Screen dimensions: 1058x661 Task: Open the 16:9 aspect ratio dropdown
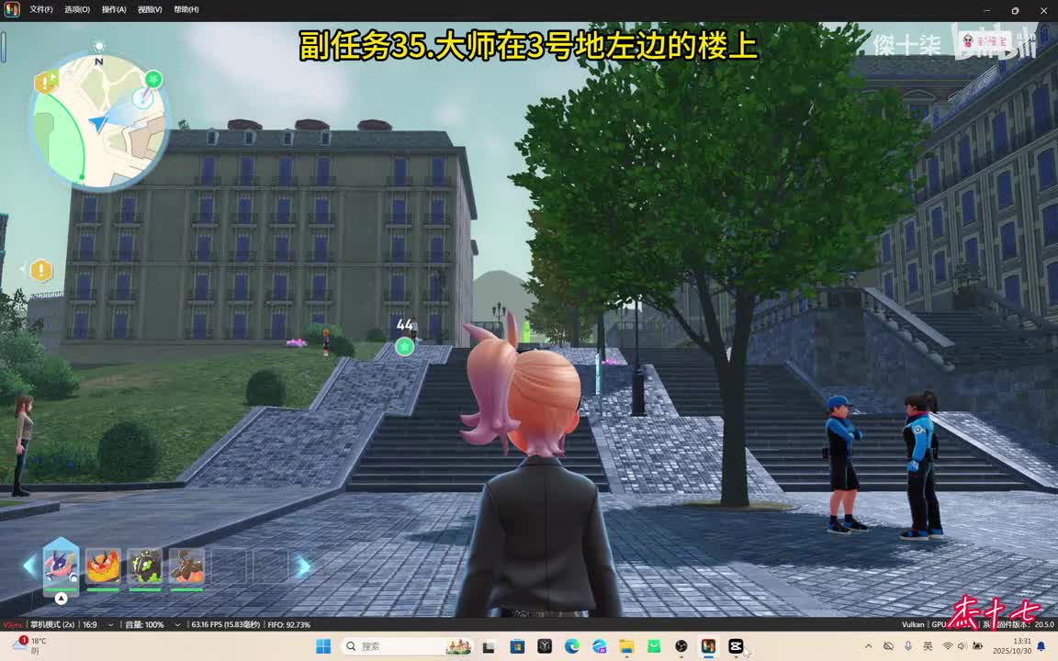pos(97,624)
